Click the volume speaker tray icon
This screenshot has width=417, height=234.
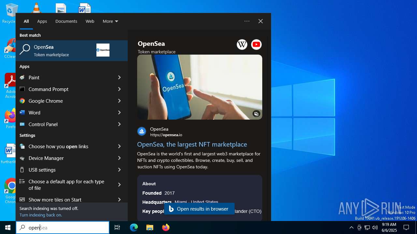pos(375,227)
